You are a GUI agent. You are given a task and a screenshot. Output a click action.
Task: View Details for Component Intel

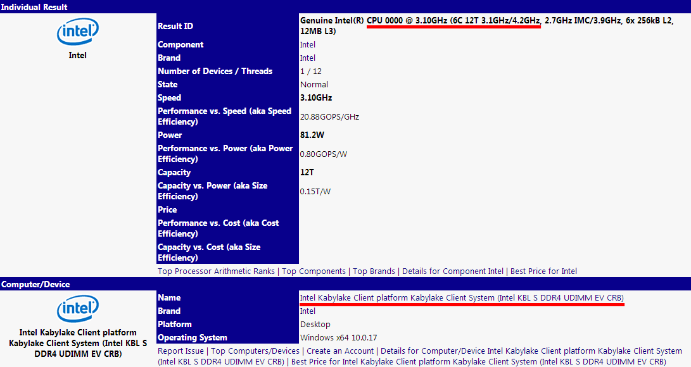coord(452,271)
